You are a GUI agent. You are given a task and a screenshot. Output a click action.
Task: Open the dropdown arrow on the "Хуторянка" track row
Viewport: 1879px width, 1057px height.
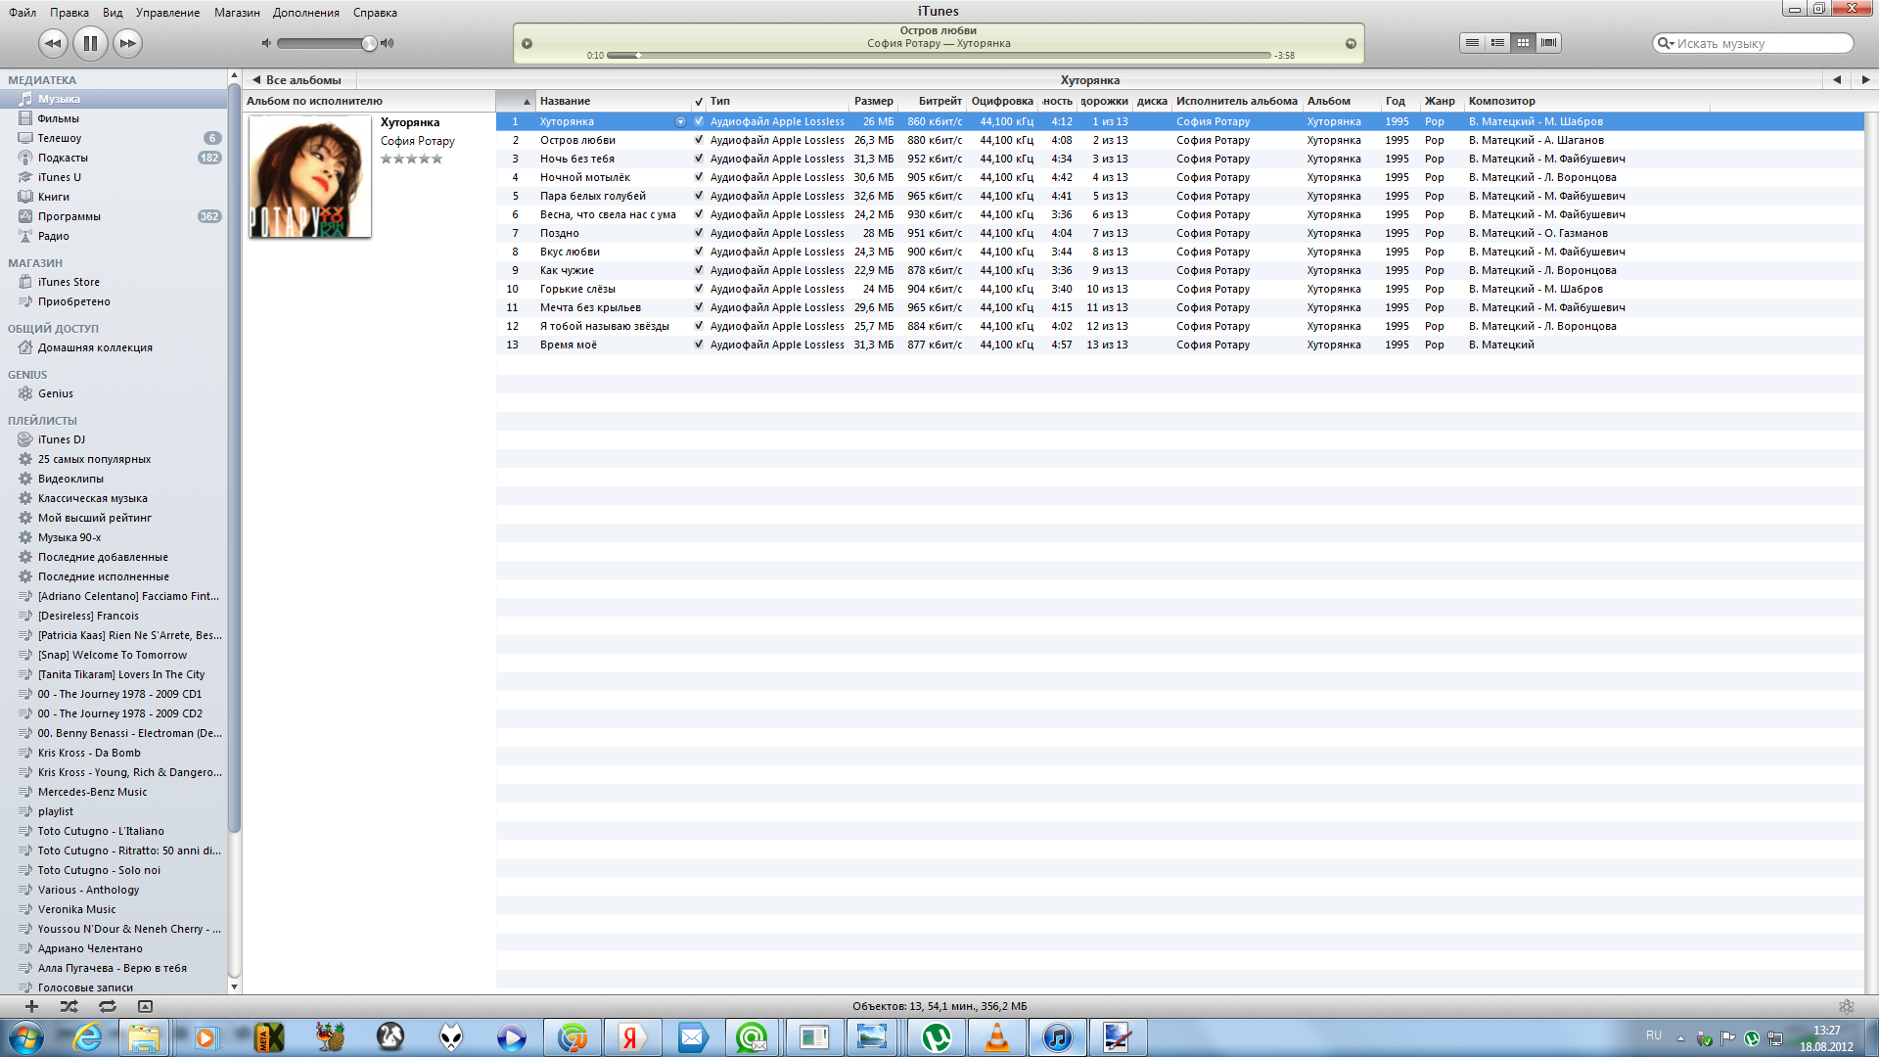coord(680,122)
